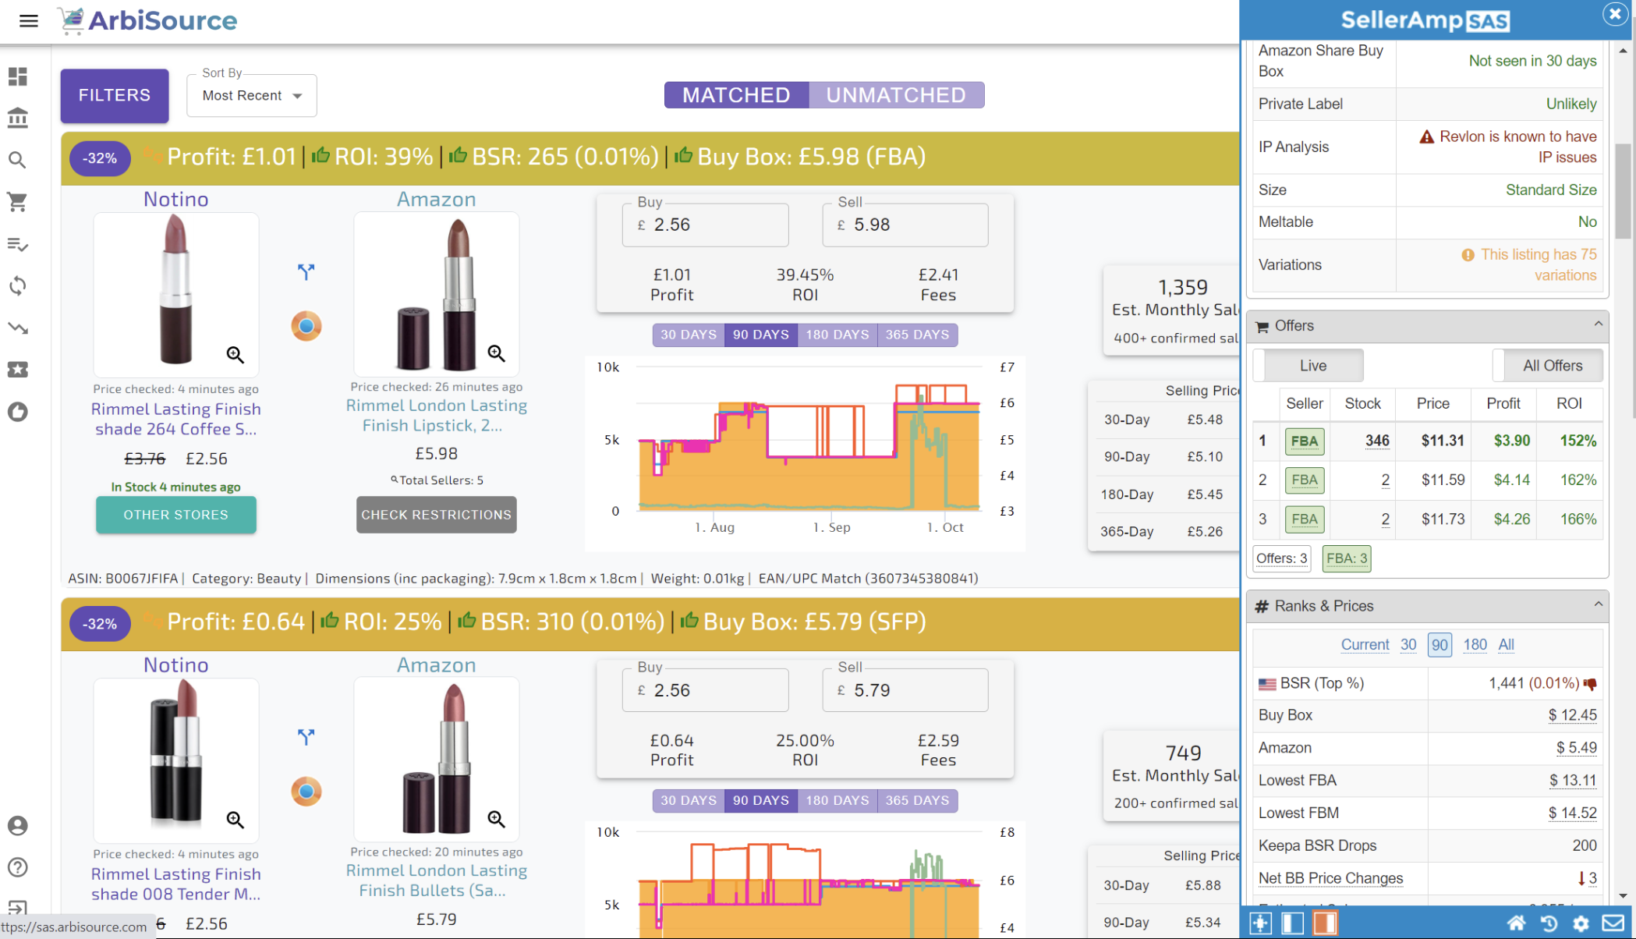Zoom the Amazon lipstick image in second card
Viewport: 1636px width, 939px height.
tap(496, 819)
